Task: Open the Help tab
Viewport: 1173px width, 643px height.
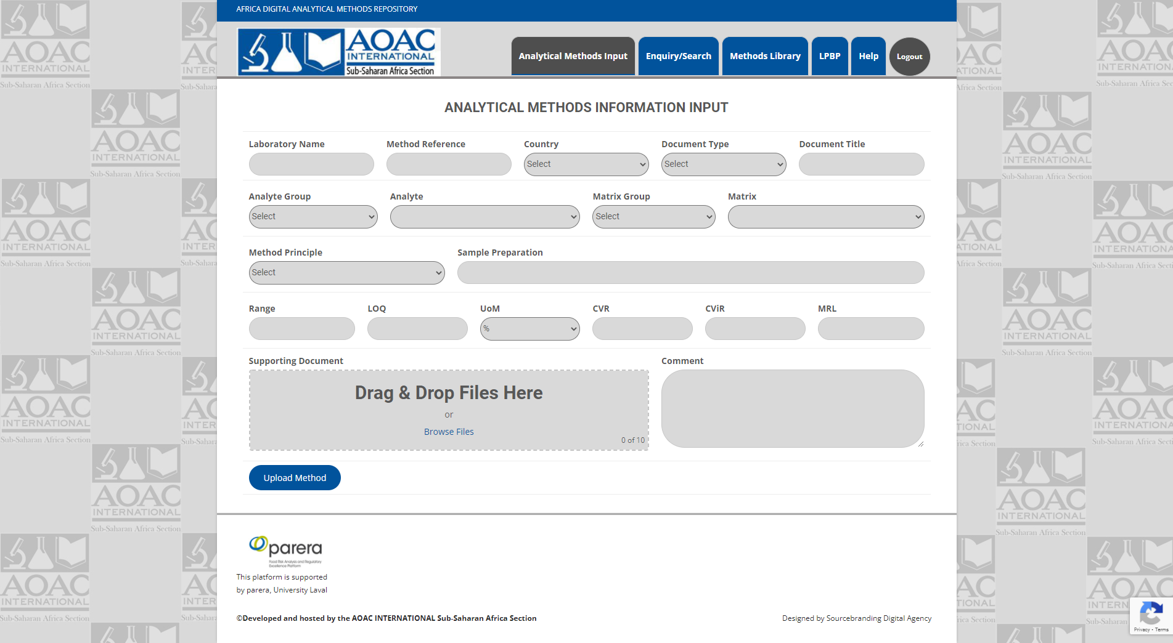Action: (869, 56)
